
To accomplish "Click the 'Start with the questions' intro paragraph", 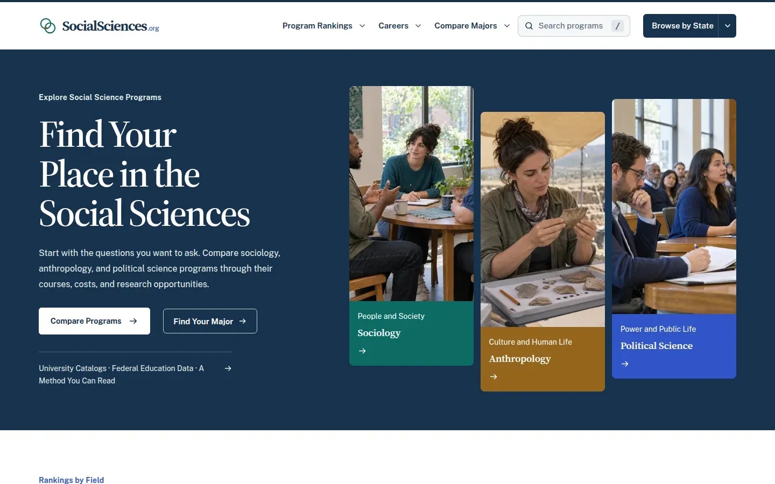I will tap(160, 268).
